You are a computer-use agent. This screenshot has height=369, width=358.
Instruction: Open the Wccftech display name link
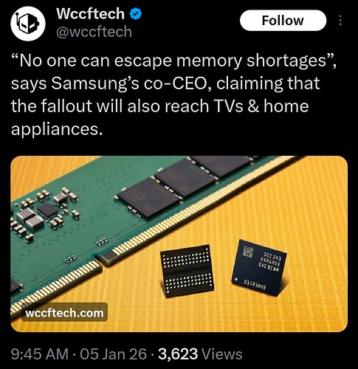90,13
